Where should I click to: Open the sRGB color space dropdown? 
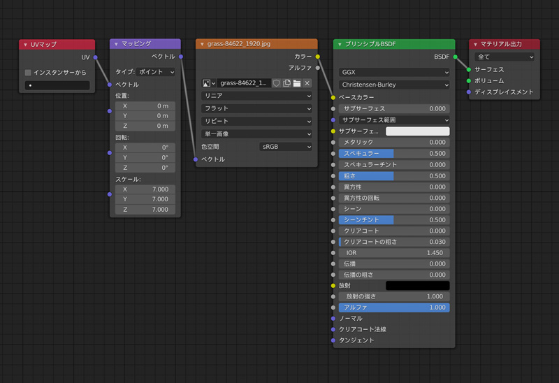[285, 147]
